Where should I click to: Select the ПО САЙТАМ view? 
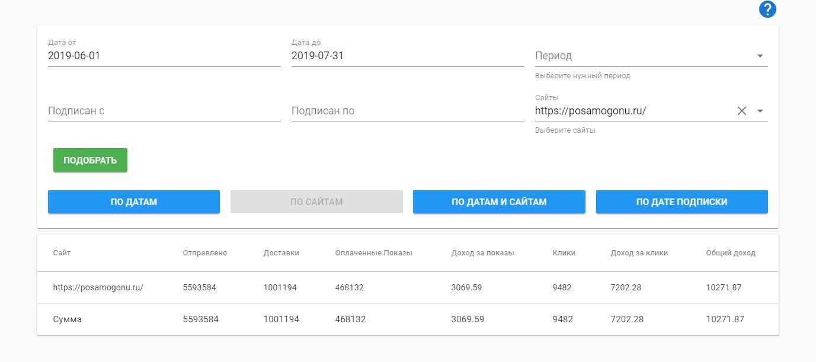(316, 202)
